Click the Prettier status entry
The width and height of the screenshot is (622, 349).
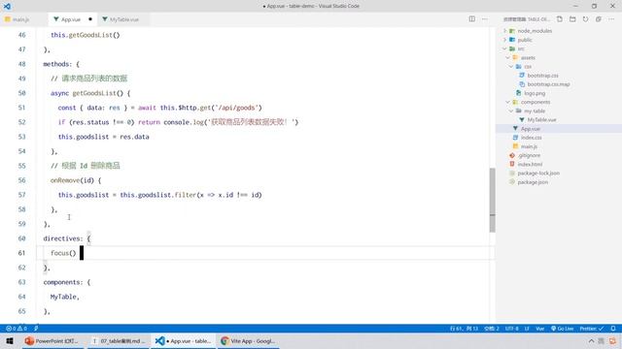click(592, 329)
